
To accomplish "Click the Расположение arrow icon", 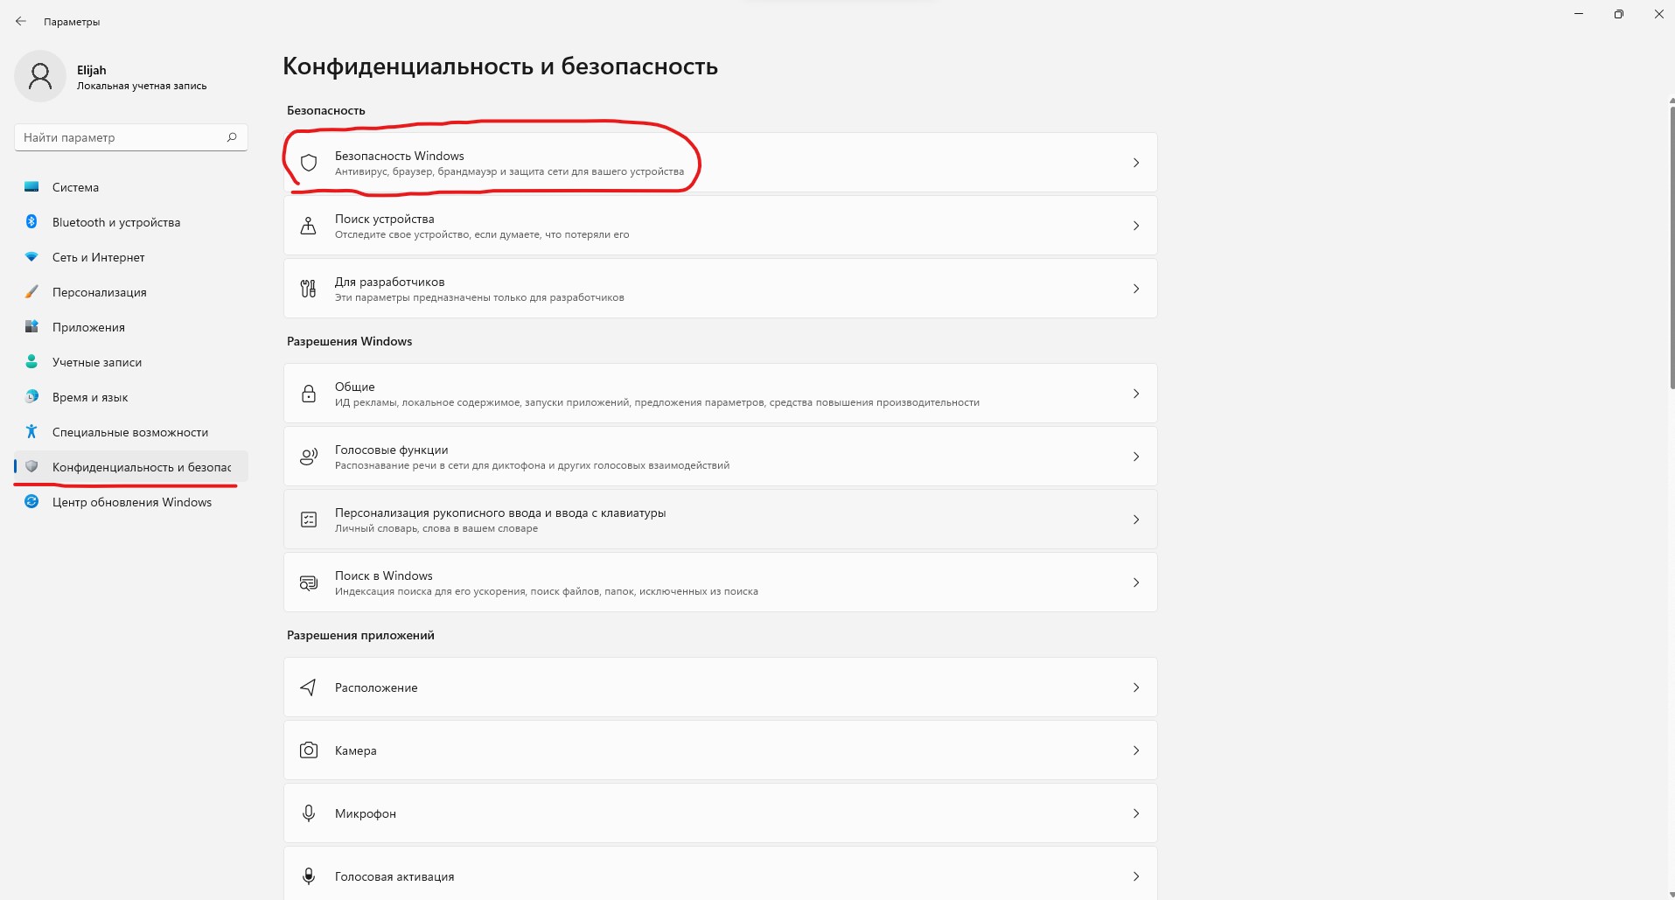I will point(308,687).
